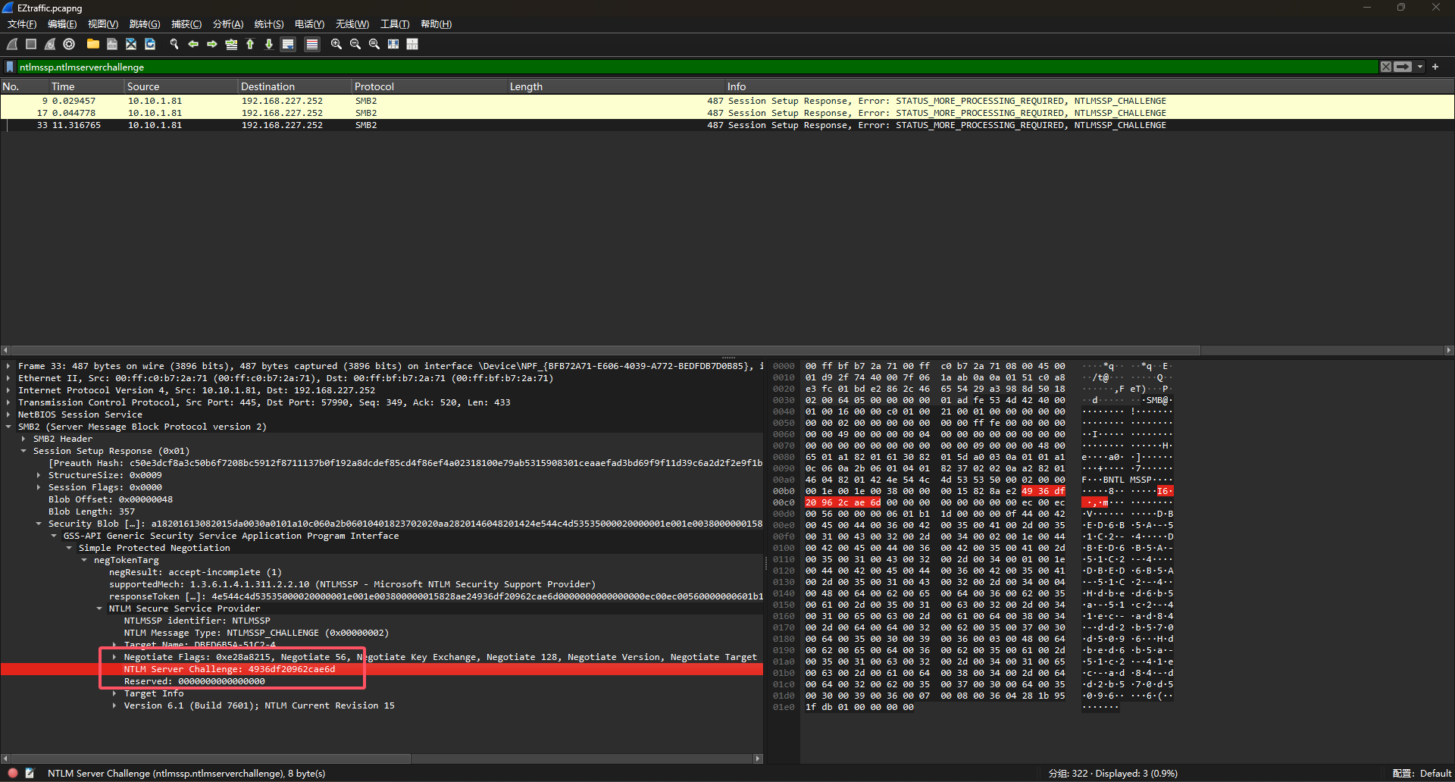Screen dimensions: 1455x782
Task: Expand the SMB2 Header node
Action: tap(23, 439)
